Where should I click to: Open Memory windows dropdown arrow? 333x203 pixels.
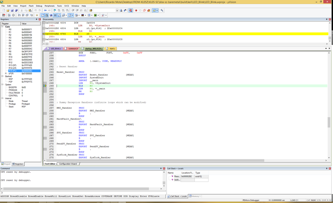[73, 15]
